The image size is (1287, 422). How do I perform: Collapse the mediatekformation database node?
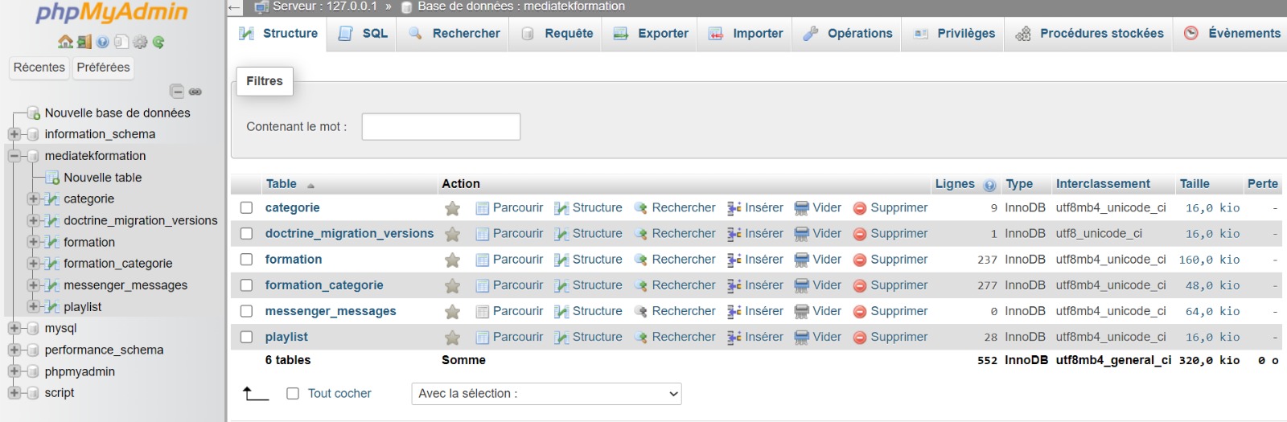(14, 156)
